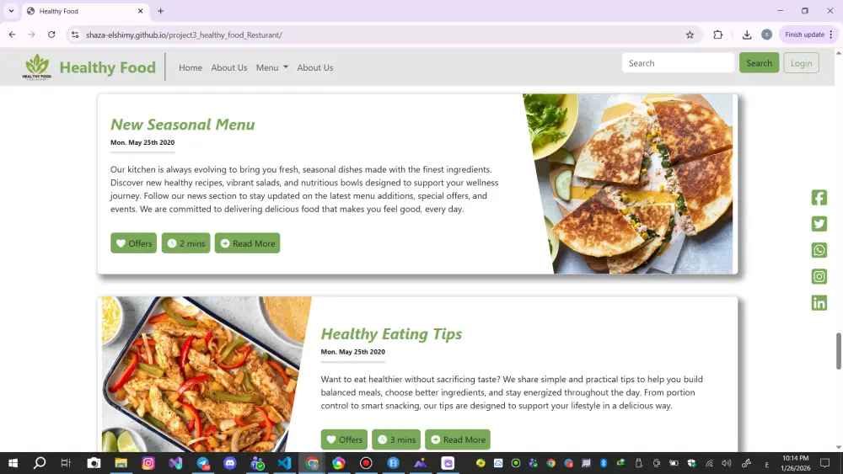Bookmark this page with the star icon
This screenshot has height=474, width=843.
pos(690,35)
